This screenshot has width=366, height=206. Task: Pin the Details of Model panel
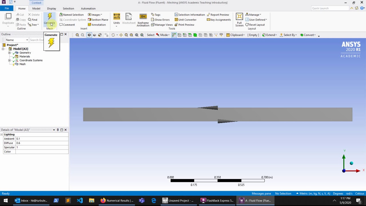click(x=57, y=130)
